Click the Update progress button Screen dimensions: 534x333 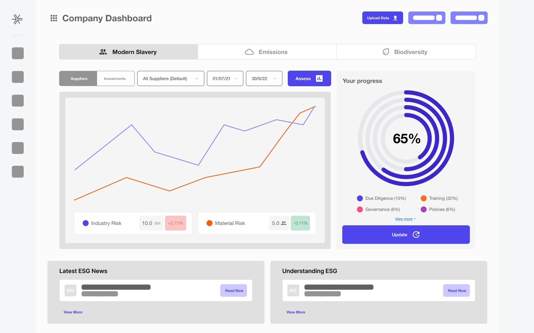click(406, 235)
